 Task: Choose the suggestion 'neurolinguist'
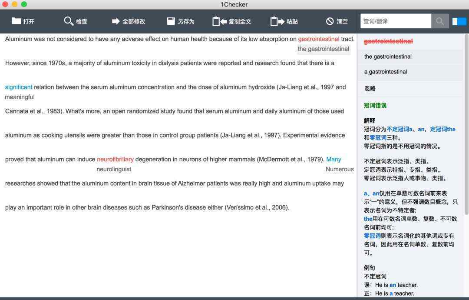(x=114, y=169)
